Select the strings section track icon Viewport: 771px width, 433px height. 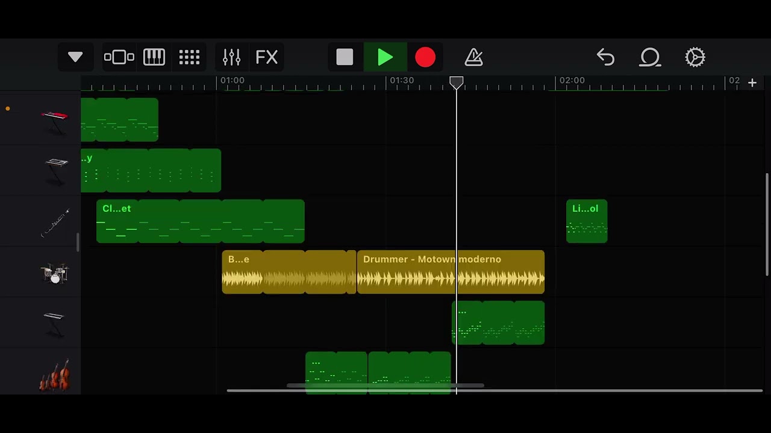(55, 376)
